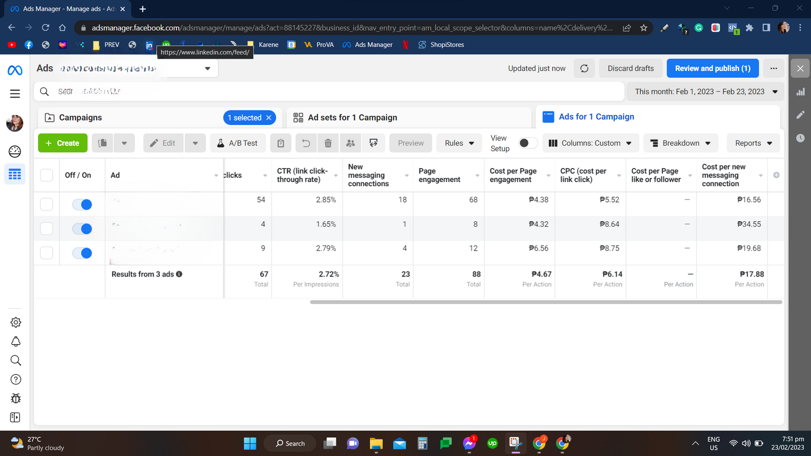
Task: Open the Breakdown dropdown
Action: click(x=681, y=143)
